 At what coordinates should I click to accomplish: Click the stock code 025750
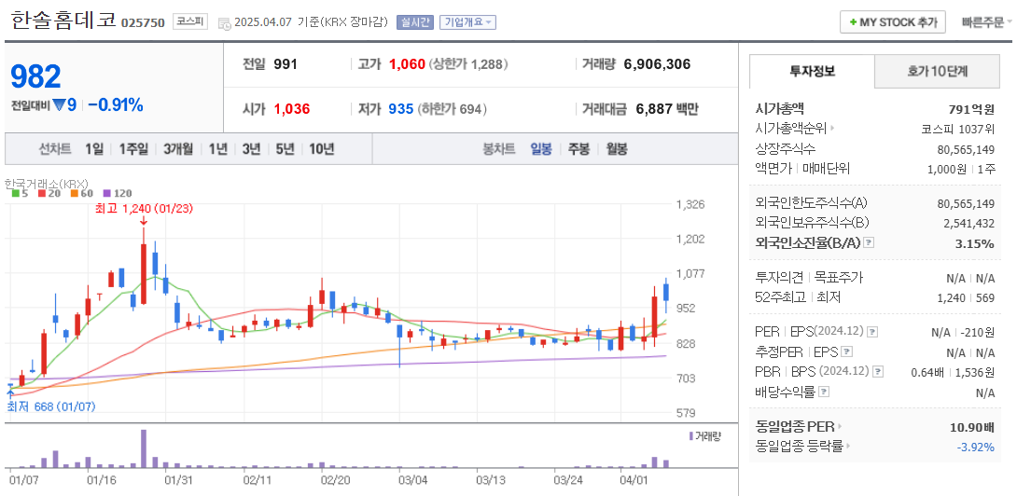(144, 23)
